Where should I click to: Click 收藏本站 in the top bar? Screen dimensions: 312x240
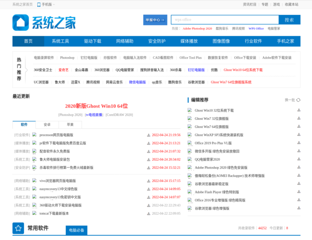click(291, 4)
